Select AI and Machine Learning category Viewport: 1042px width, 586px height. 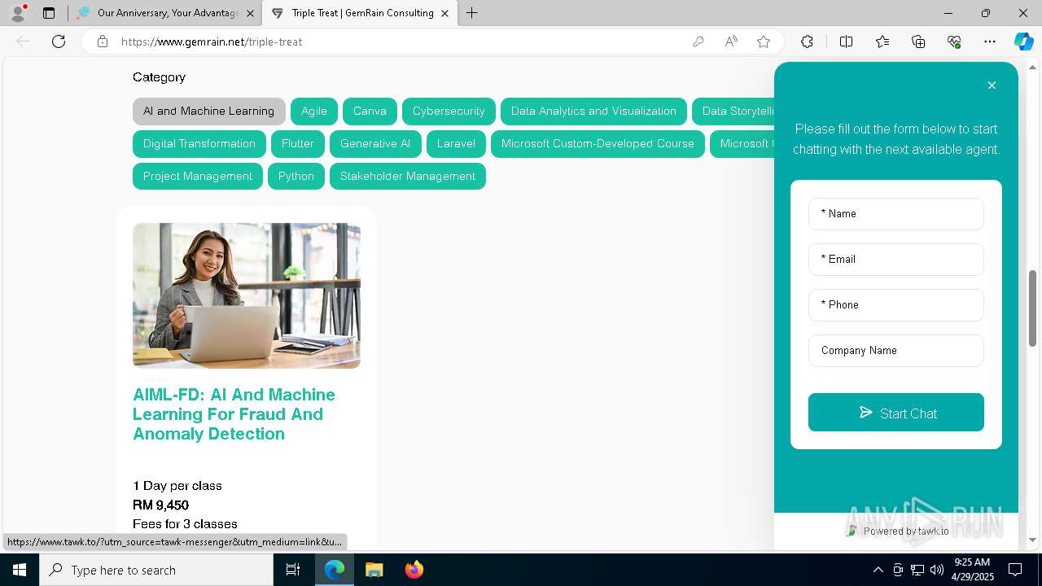(x=209, y=112)
